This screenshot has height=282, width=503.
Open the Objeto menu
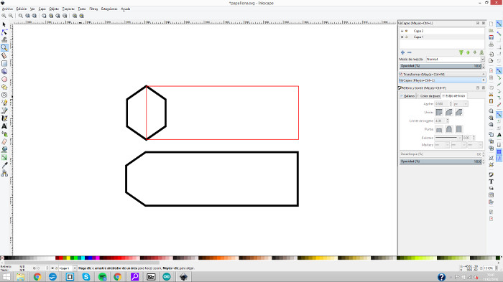coord(54,9)
